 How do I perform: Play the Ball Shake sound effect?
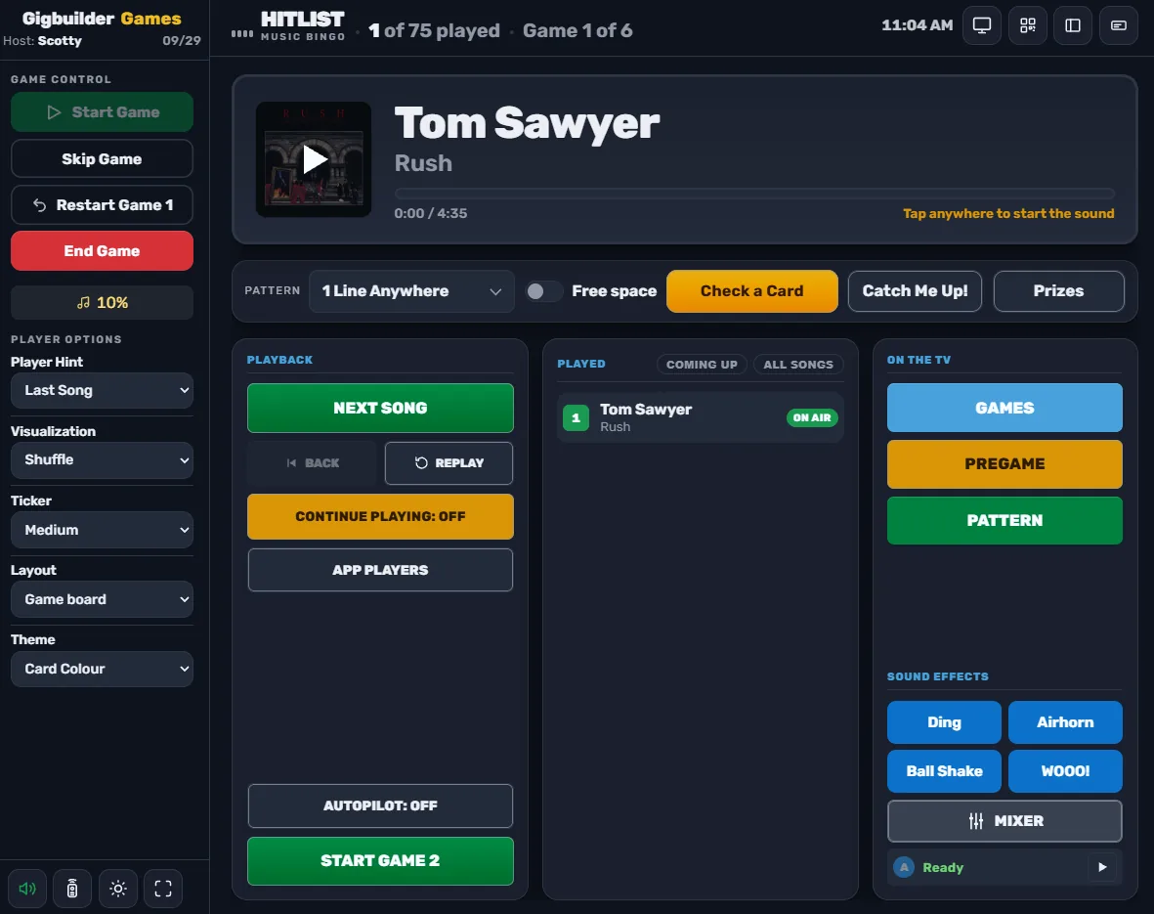944,771
